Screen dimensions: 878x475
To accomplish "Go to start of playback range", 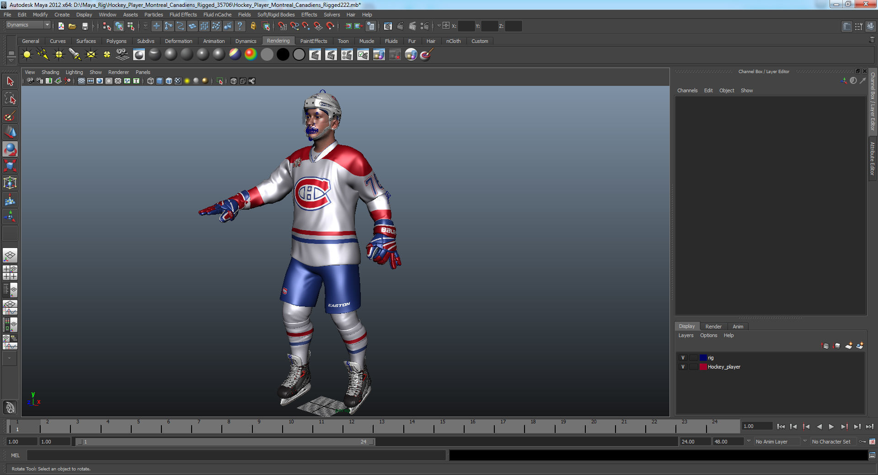I will click(781, 427).
